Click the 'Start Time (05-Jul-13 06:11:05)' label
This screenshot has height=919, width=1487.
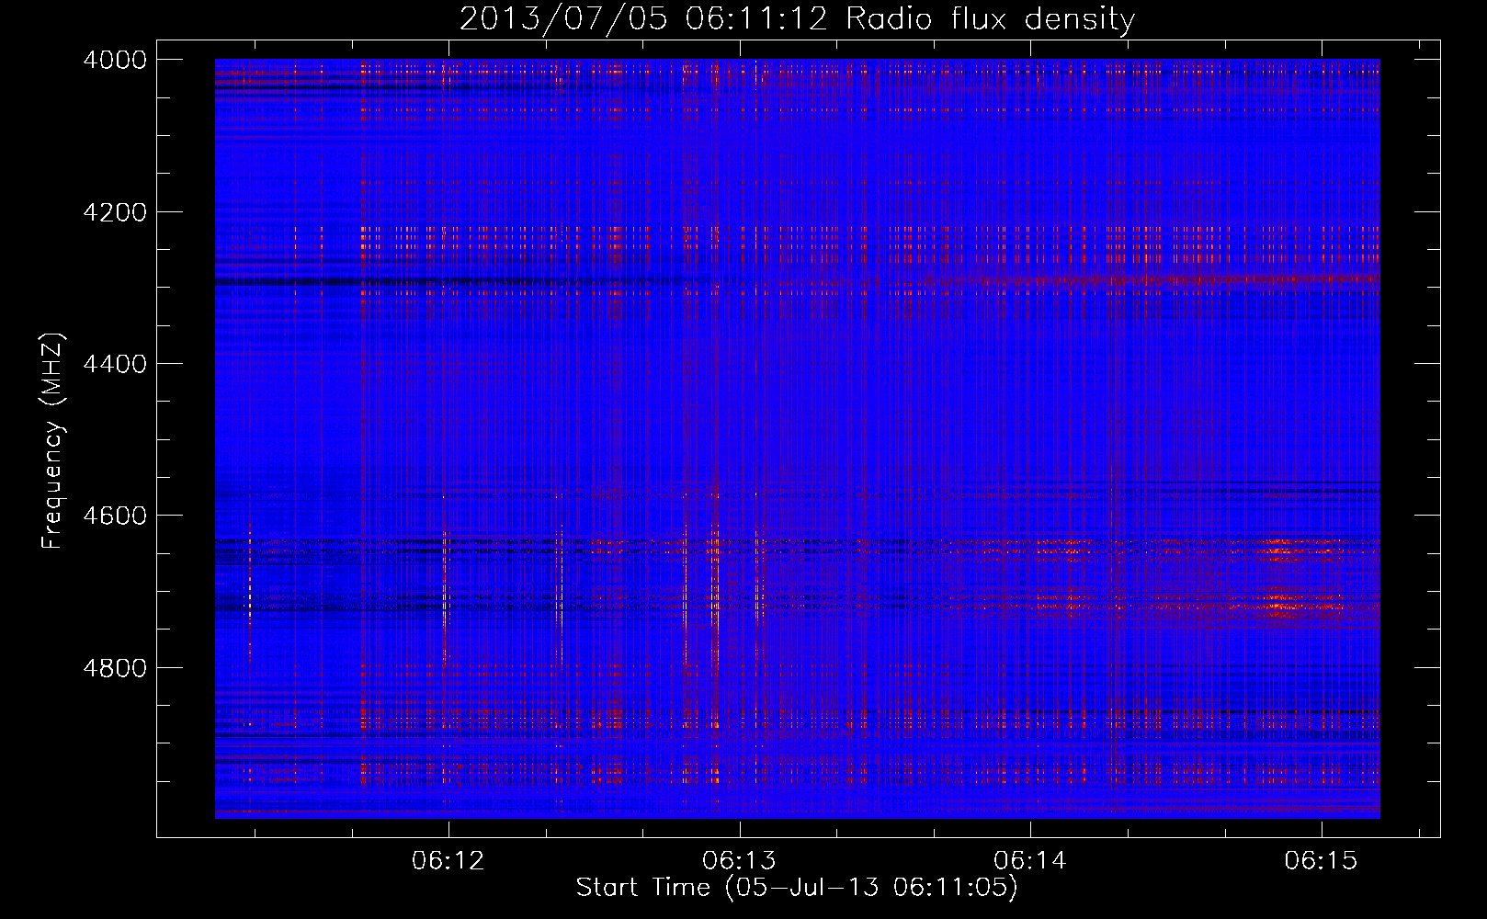[x=797, y=888]
